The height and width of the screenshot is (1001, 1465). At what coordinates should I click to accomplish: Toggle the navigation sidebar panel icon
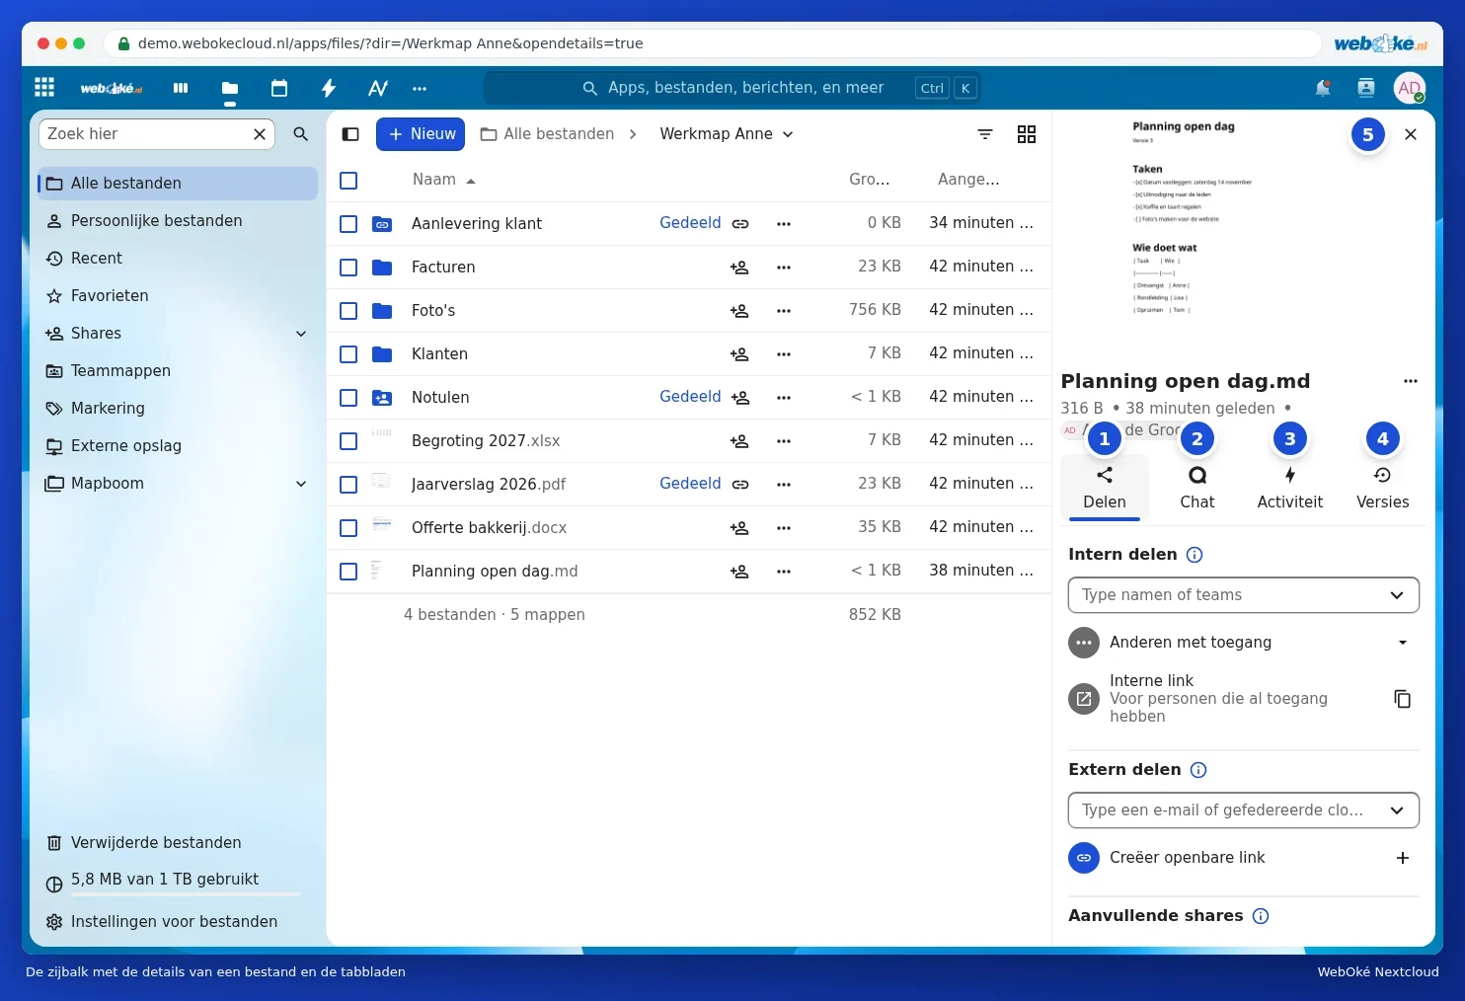350,134
